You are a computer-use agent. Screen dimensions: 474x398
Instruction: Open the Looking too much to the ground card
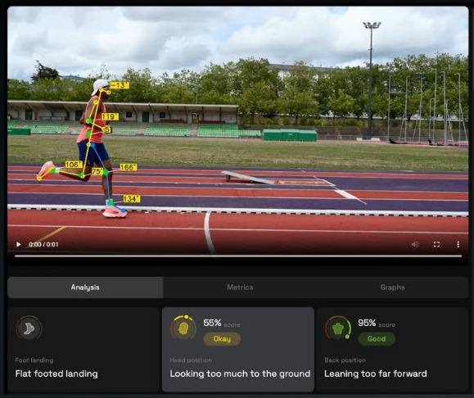[238, 350]
